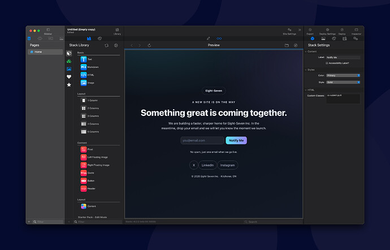
Task: Enable the Accessibility Label checkbox
Action: (327, 63)
